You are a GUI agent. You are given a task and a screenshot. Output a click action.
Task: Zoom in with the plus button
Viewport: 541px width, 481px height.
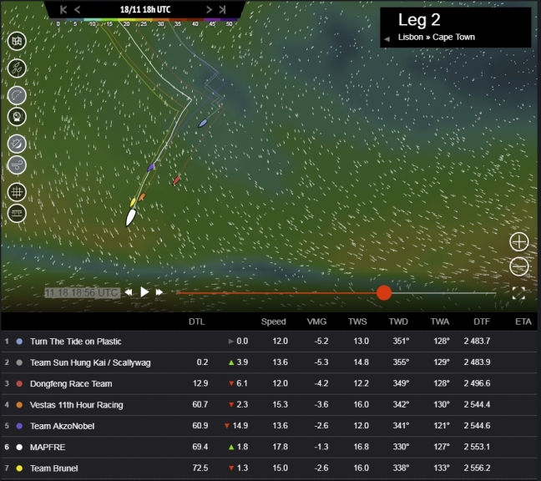click(519, 242)
